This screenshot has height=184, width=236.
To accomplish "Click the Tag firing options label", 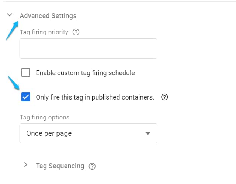I will [x=44, y=117].
